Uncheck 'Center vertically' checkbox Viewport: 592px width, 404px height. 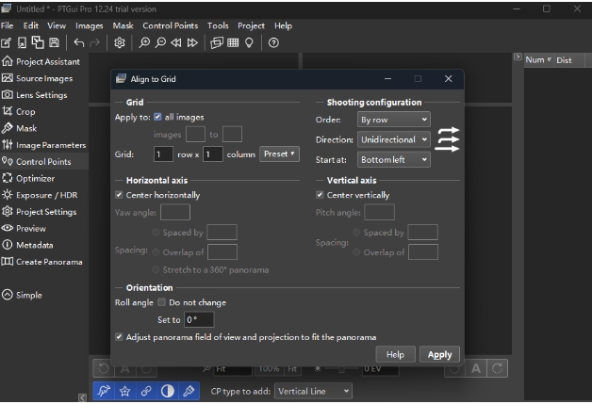click(320, 195)
